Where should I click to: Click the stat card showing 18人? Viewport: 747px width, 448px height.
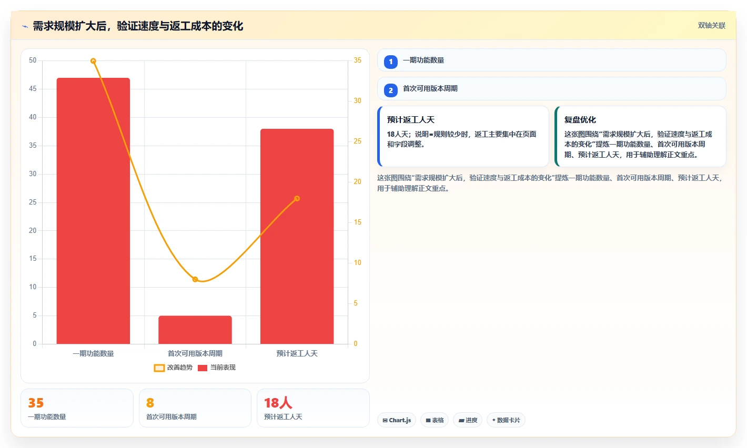[x=313, y=408]
